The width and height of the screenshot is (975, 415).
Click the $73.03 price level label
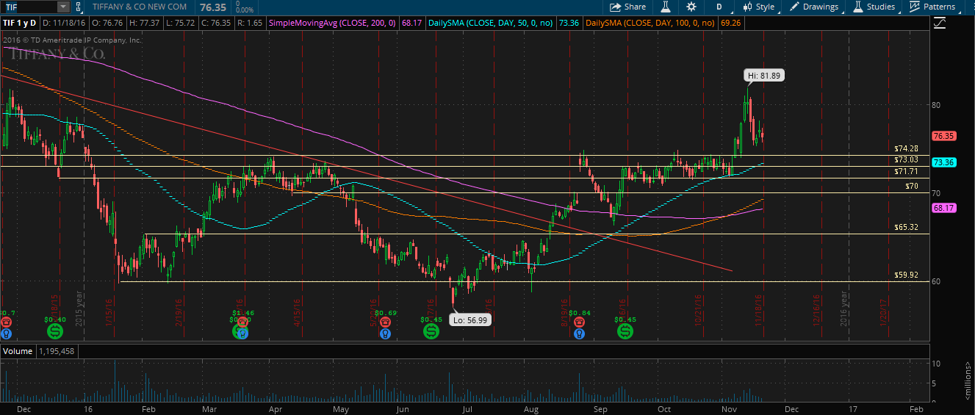point(906,159)
